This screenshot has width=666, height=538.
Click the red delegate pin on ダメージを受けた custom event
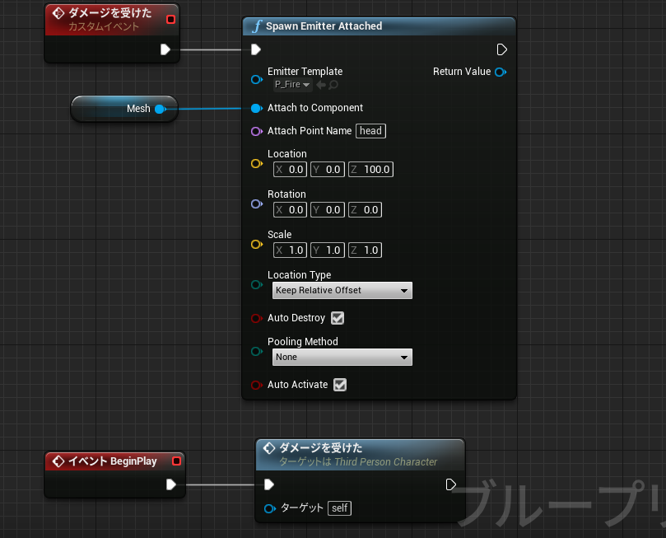pos(170,19)
